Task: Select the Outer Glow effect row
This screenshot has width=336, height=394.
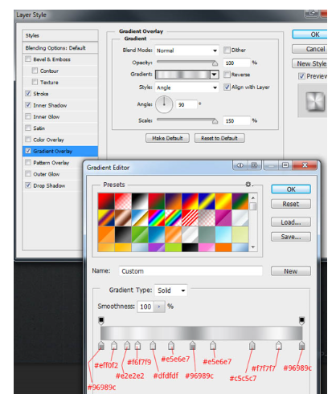Action: coord(54,174)
